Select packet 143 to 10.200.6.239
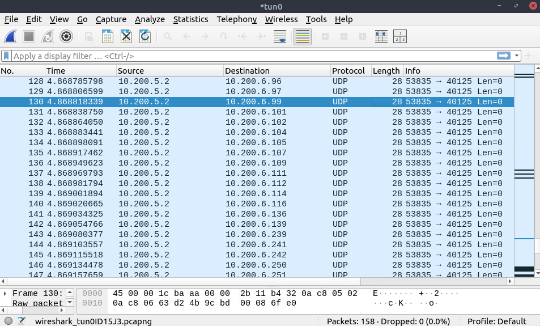The image size is (540, 326). pyautogui.click(x=257, y=234)
